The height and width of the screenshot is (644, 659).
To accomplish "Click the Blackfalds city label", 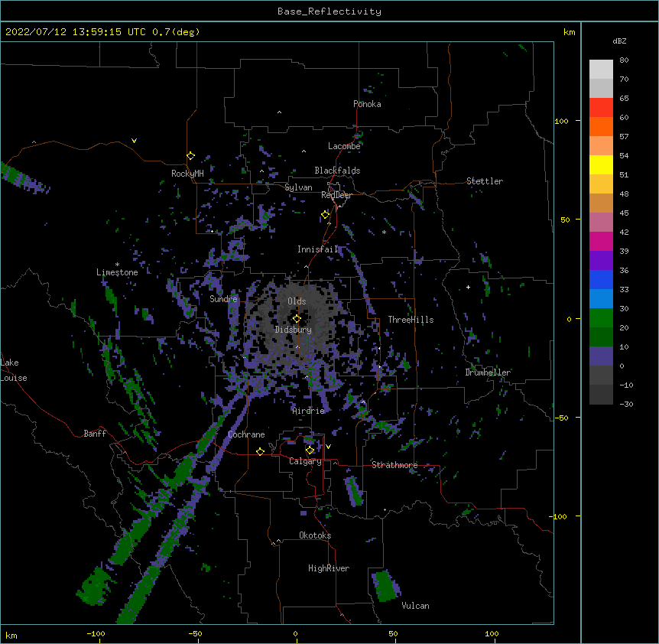I will click(337, 171).
